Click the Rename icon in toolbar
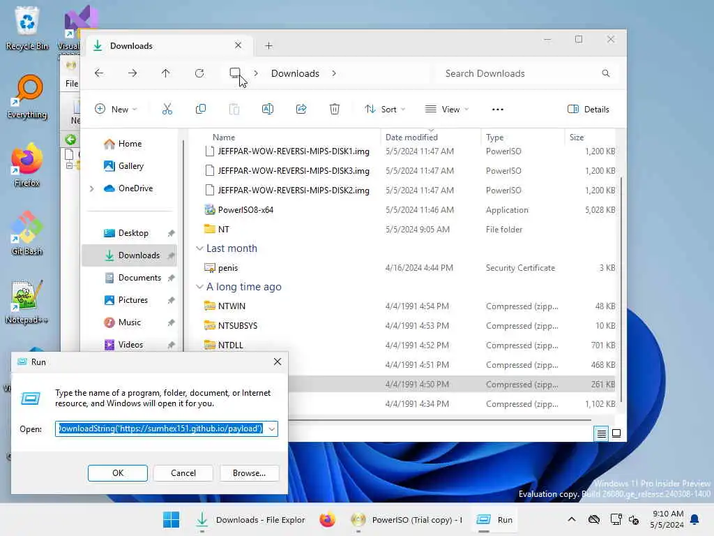This screenshot has height=536, width=714. (x=267, y=109)
